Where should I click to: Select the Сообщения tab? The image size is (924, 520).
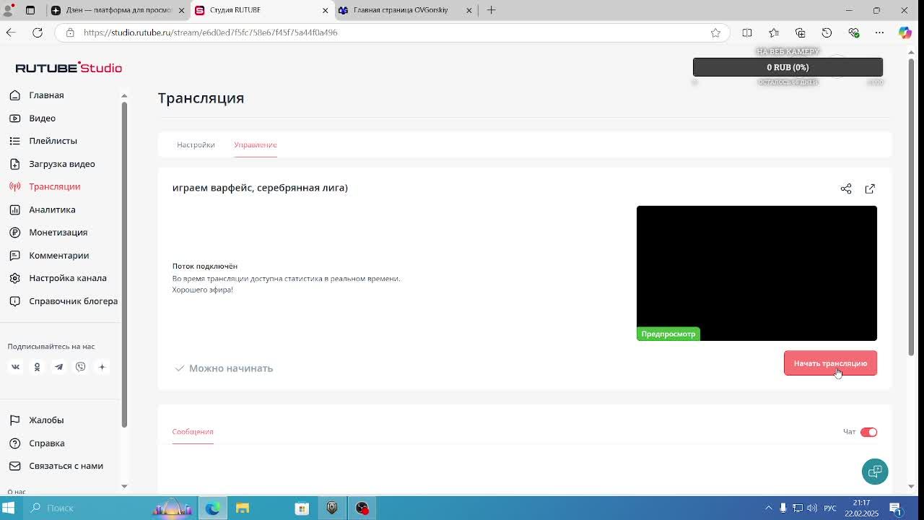pos(193,432)
